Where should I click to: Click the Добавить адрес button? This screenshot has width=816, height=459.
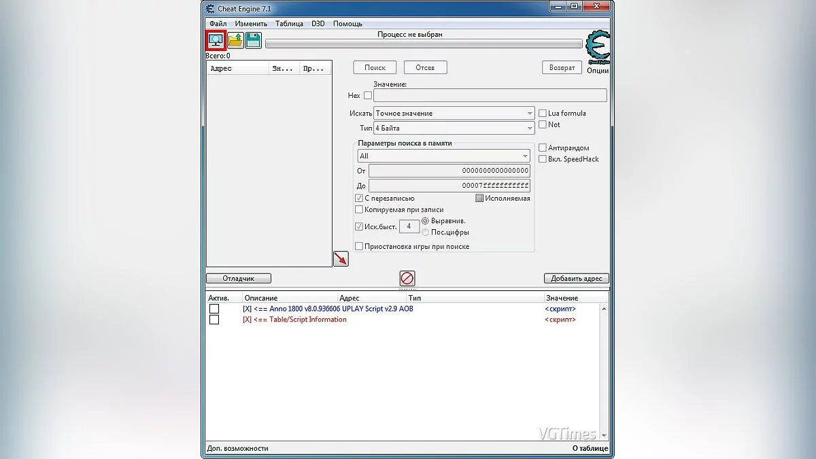576,279
